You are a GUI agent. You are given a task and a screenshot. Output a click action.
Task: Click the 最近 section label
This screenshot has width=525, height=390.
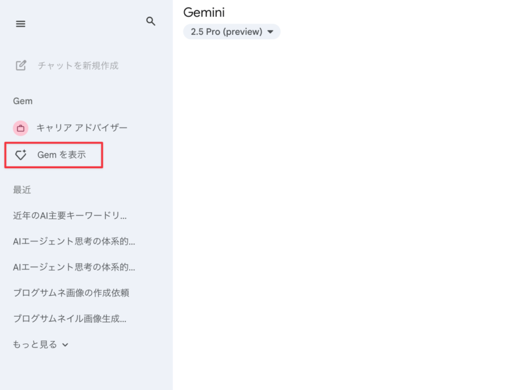coord(22,190)
